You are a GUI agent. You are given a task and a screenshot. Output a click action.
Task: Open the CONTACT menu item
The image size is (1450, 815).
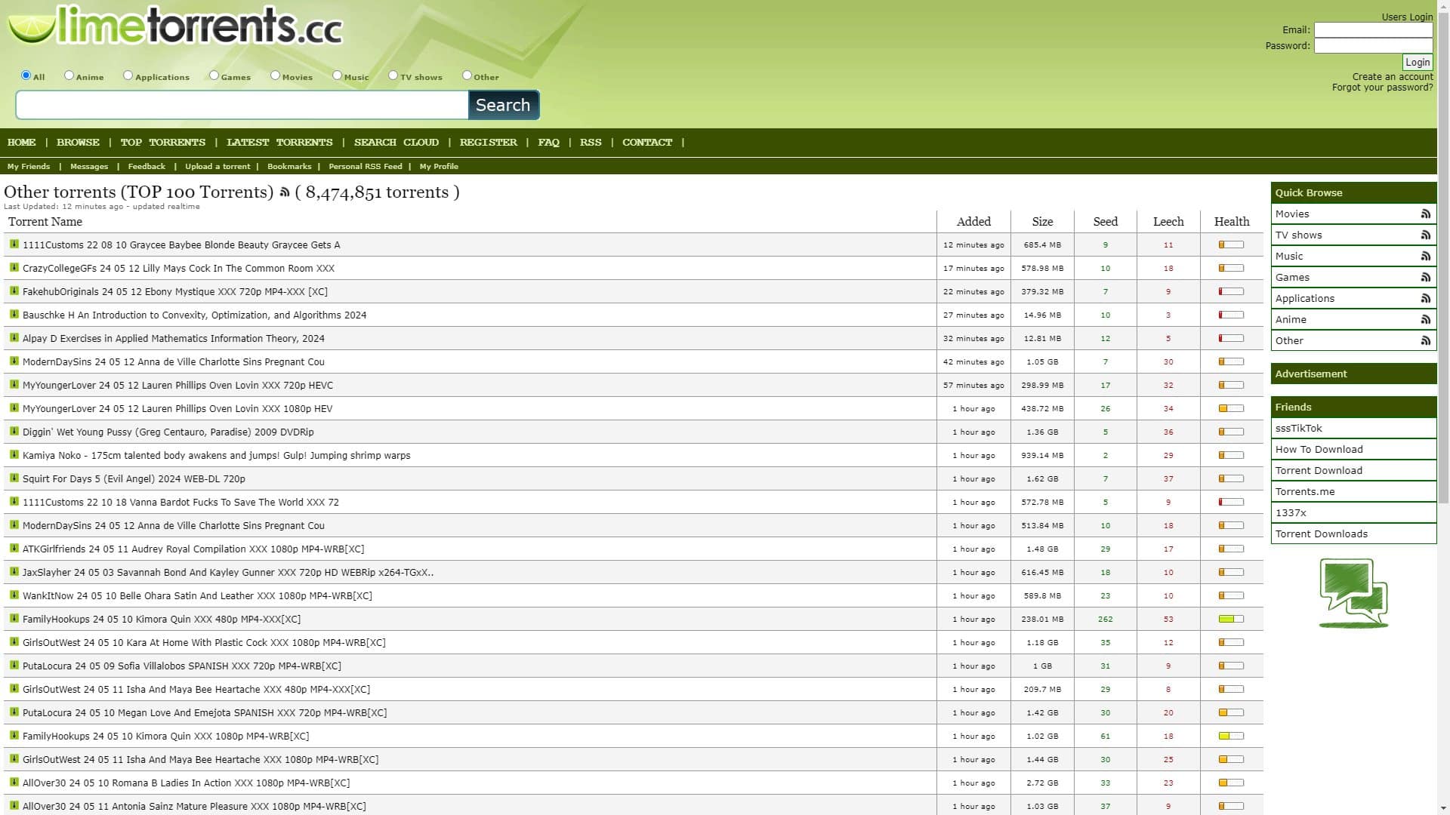[647, 143]
